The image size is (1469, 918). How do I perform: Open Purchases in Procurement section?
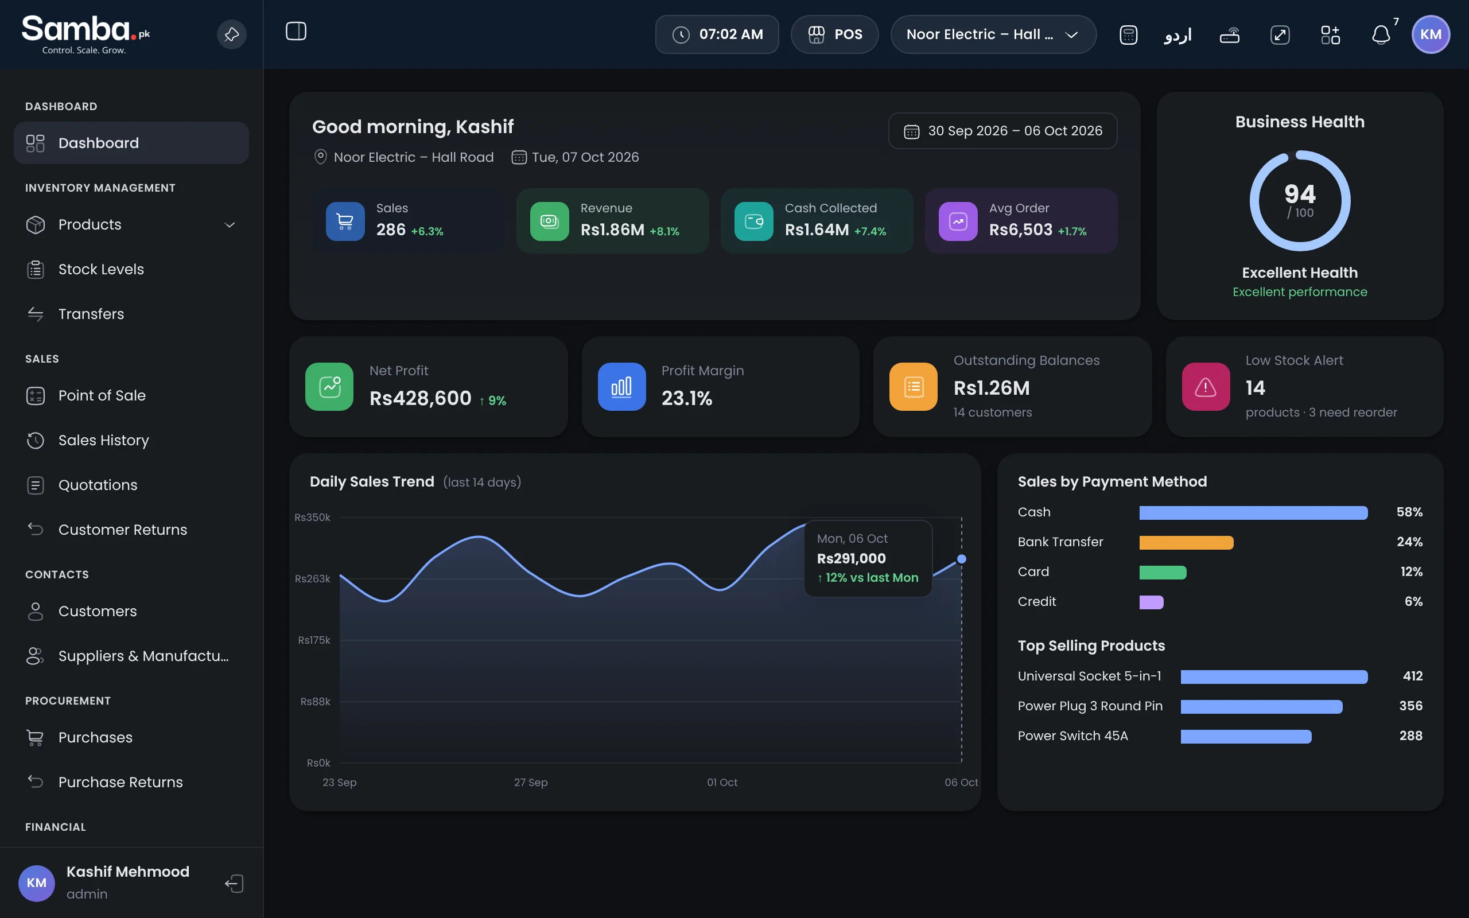coord(131,738)
